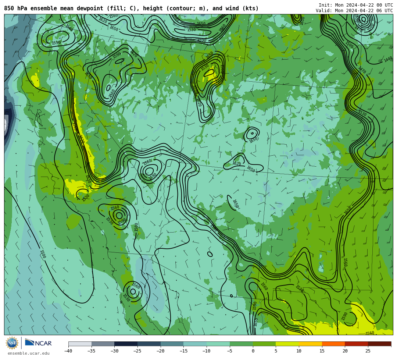This screenshot has width=397, height=358.
Task: Open the ensemble.ucar.edu text link
Action: coord(29,353)
